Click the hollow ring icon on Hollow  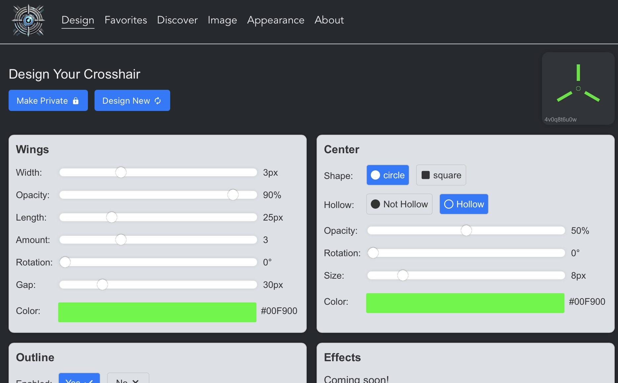point(448,204)
